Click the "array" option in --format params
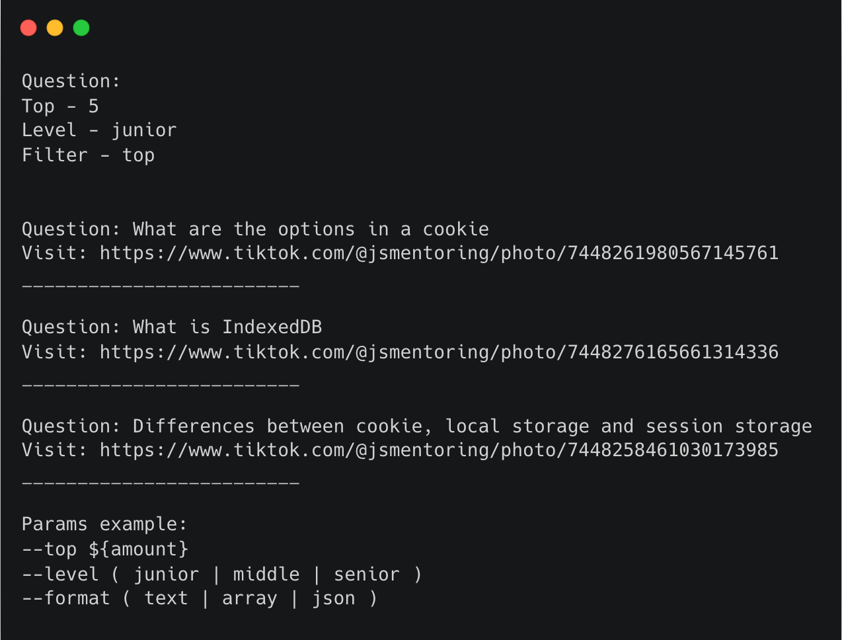 [x=250, y=598]
